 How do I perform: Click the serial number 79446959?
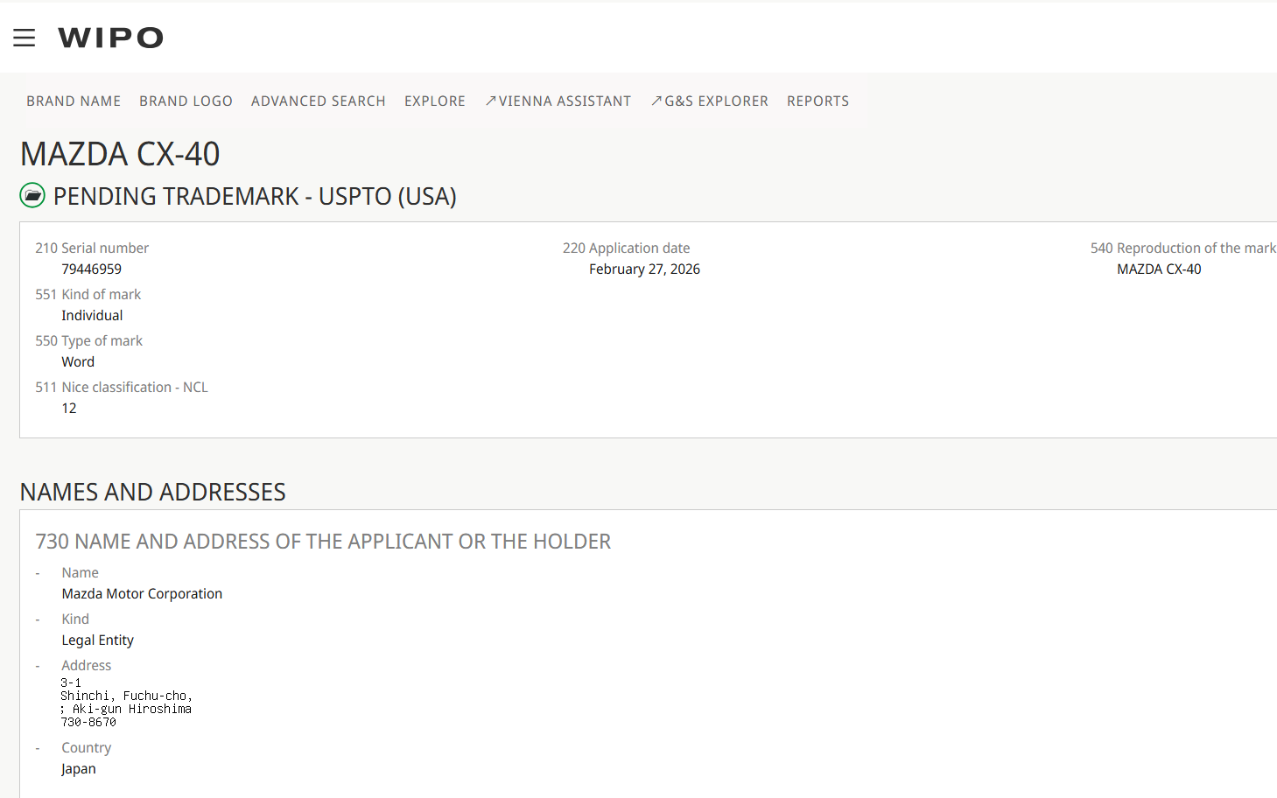tap(92, 269)
